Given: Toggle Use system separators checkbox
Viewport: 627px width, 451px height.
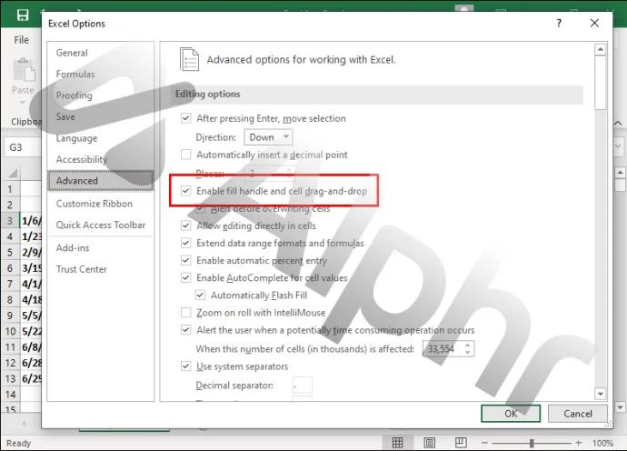Looking at the screenshot, I should point(185,366).
